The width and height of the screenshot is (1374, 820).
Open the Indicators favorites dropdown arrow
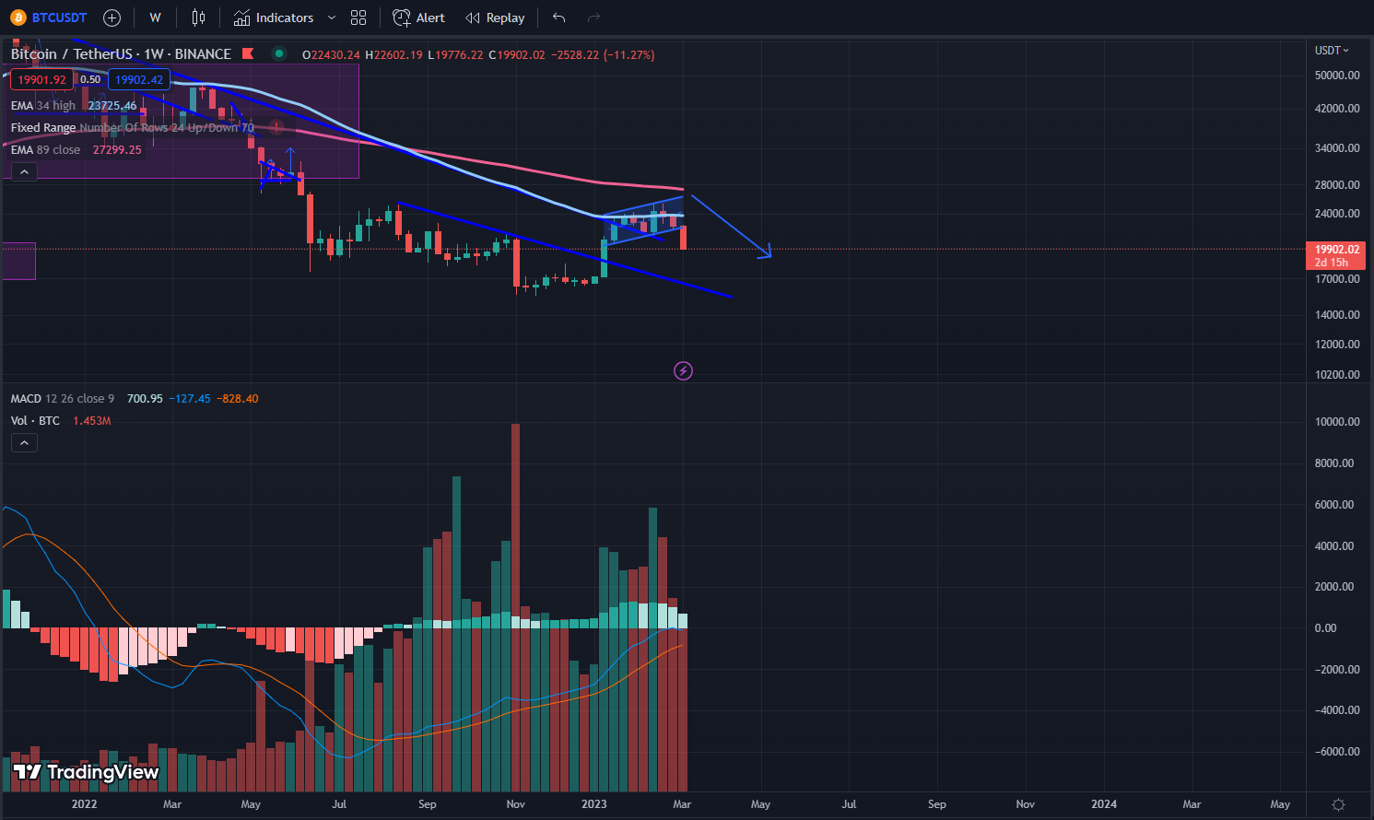(332, 18)
